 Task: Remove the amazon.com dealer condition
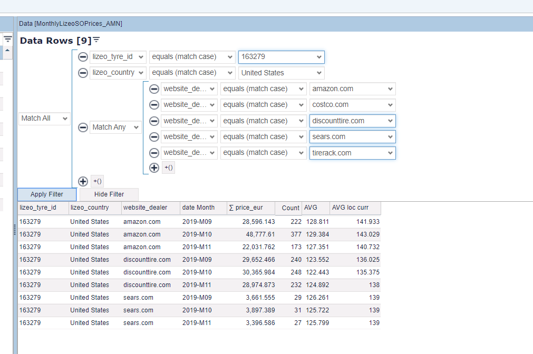[154, 89]
